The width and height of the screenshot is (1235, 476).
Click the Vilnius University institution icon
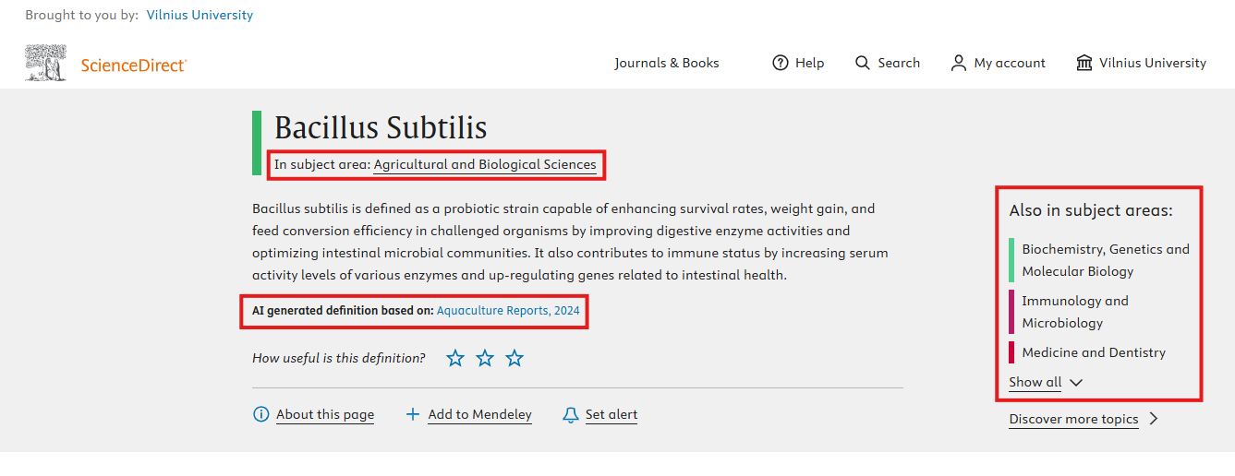pyautogui.click(x=1084, y=63)
